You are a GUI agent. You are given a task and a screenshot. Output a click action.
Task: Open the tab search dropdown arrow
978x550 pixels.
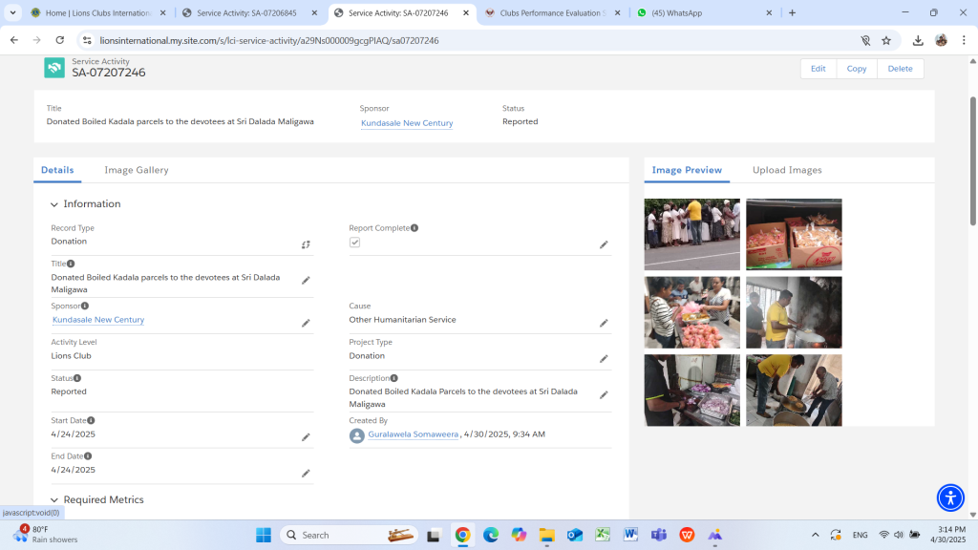click(12, 12)
